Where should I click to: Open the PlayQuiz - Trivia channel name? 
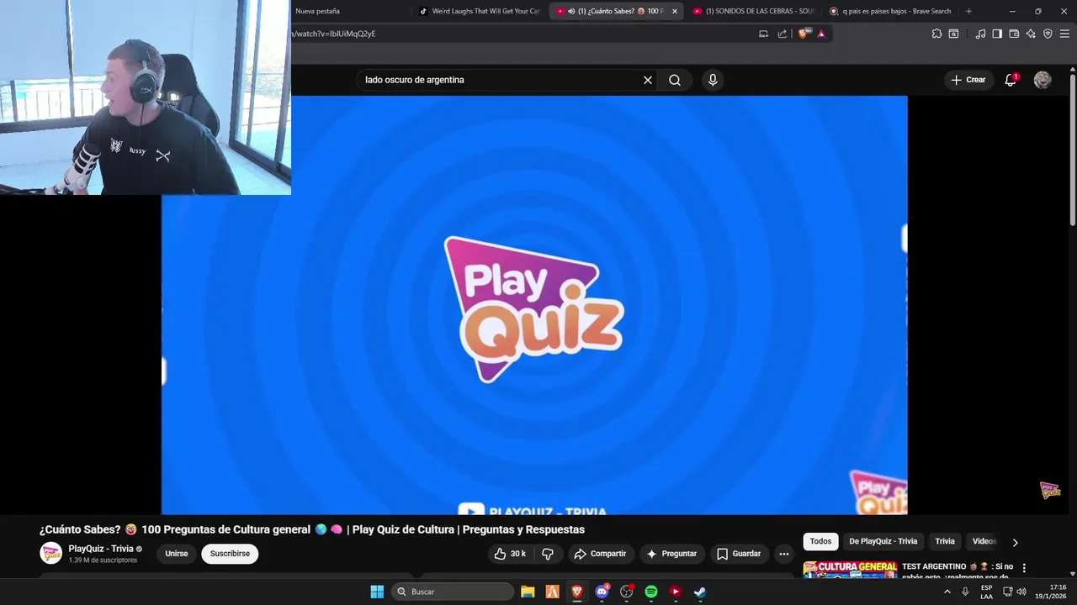(101, 549)
